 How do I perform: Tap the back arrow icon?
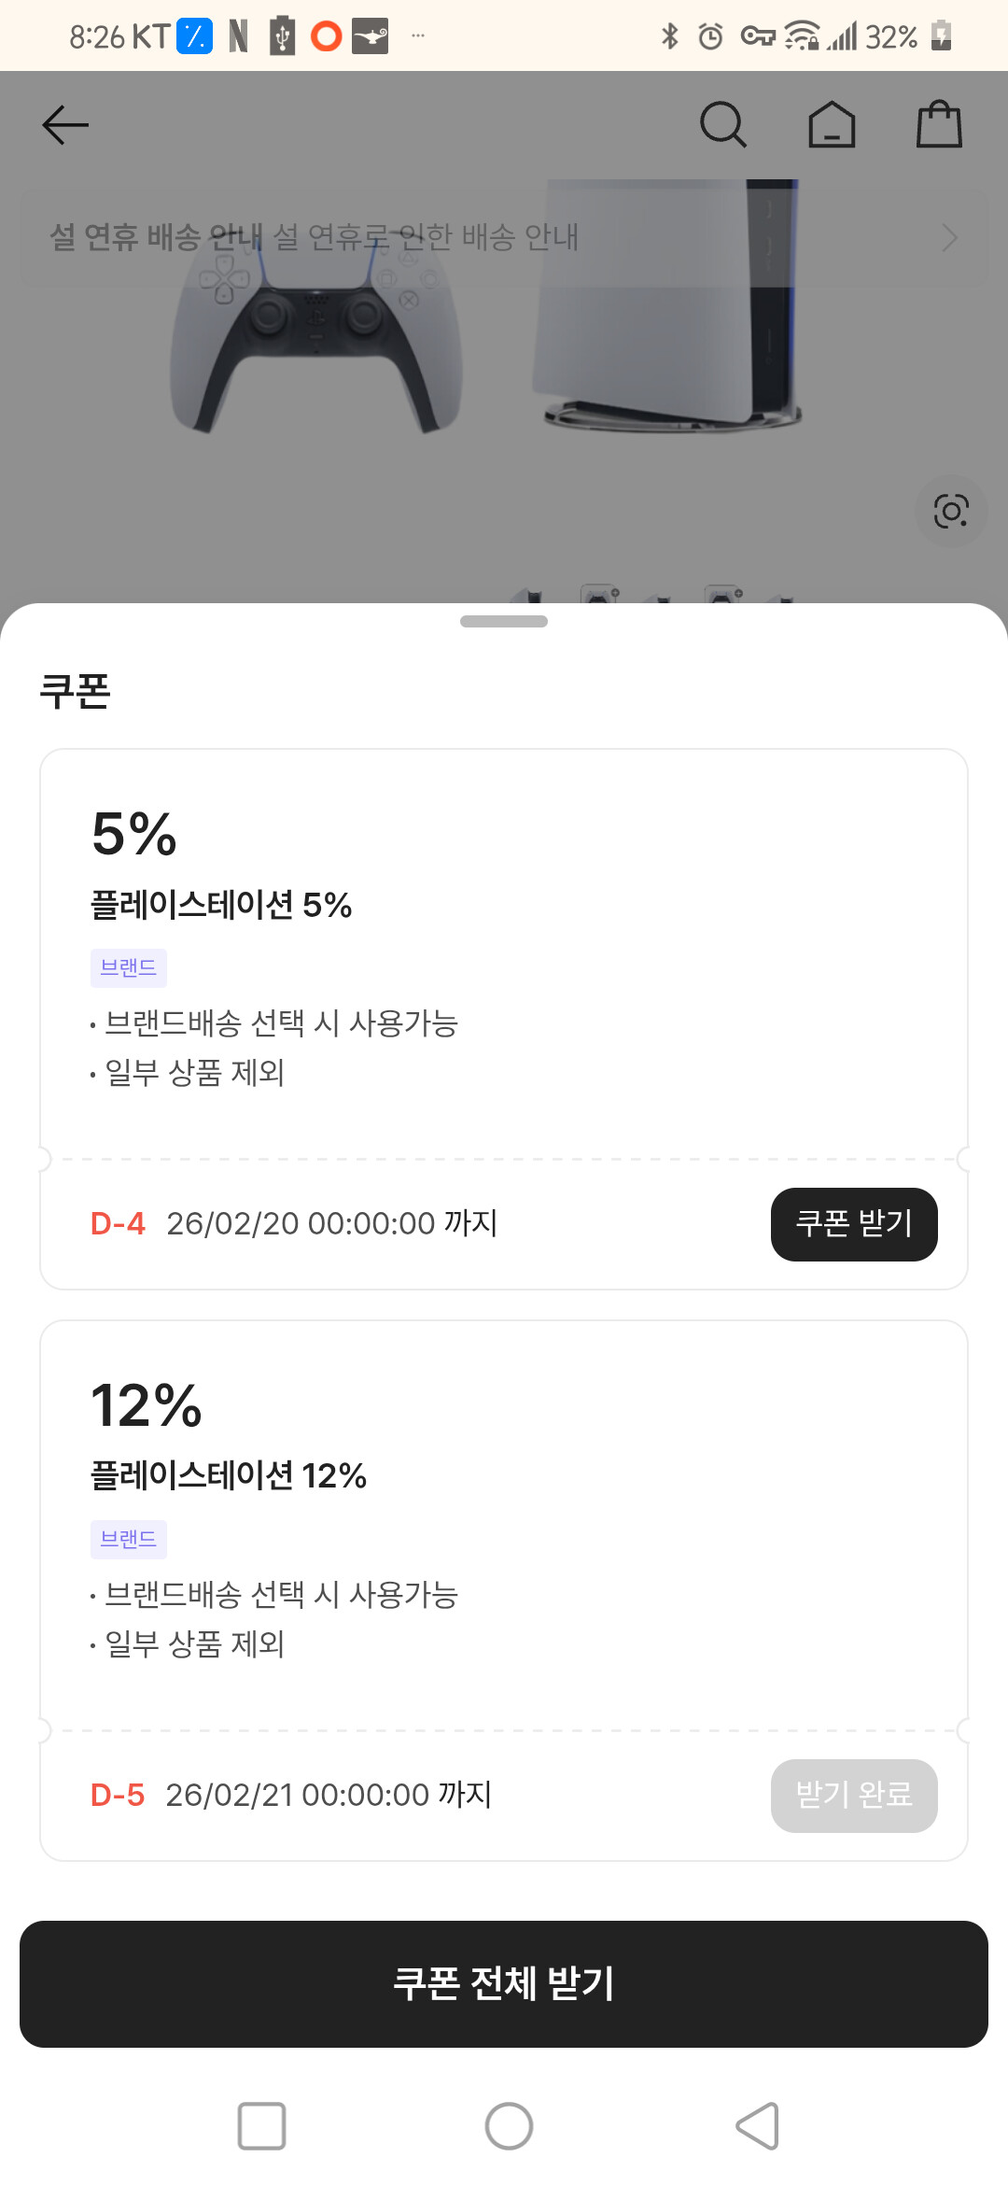pos(65,125)
